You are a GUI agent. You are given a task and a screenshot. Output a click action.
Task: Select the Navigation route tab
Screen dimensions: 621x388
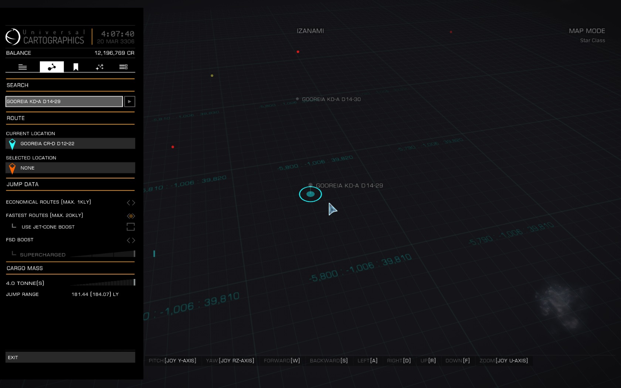(52, 67)
